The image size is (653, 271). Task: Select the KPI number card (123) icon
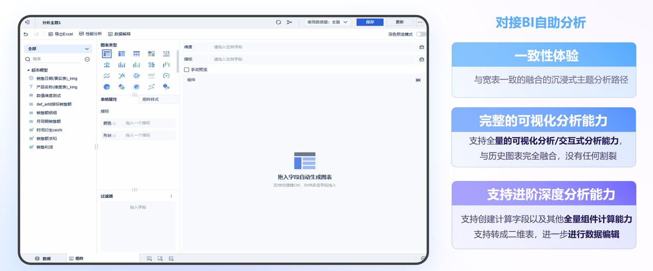166,53
